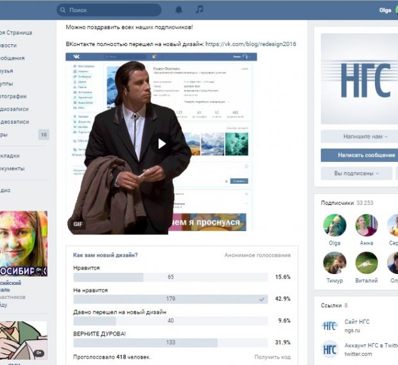Click the НГС Twitter account icon
Screen dimensions: 398x365
(x=329, y=350)
